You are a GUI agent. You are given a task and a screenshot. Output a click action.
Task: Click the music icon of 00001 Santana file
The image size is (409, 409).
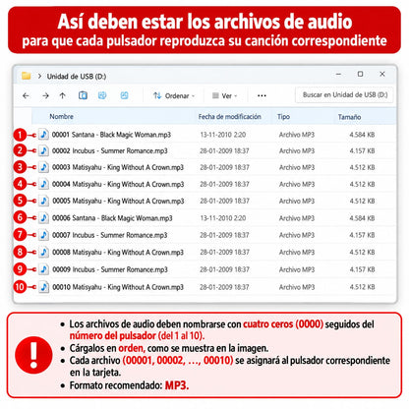coord(43,135)
